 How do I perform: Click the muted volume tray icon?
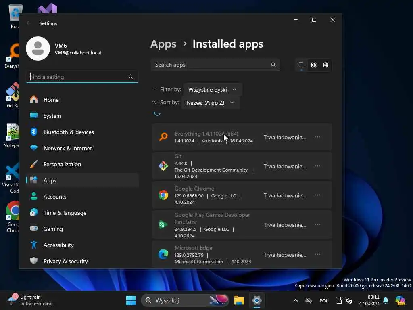(350, 300)
